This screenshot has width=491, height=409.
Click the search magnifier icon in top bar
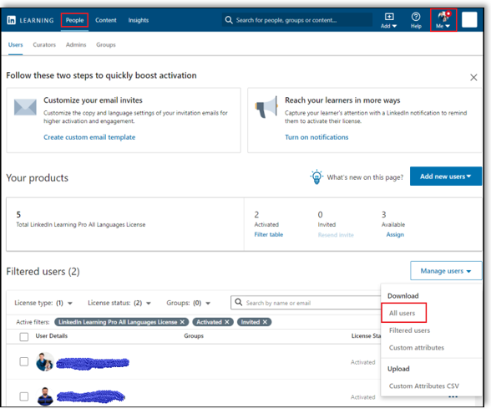click(x=229, y=20)
